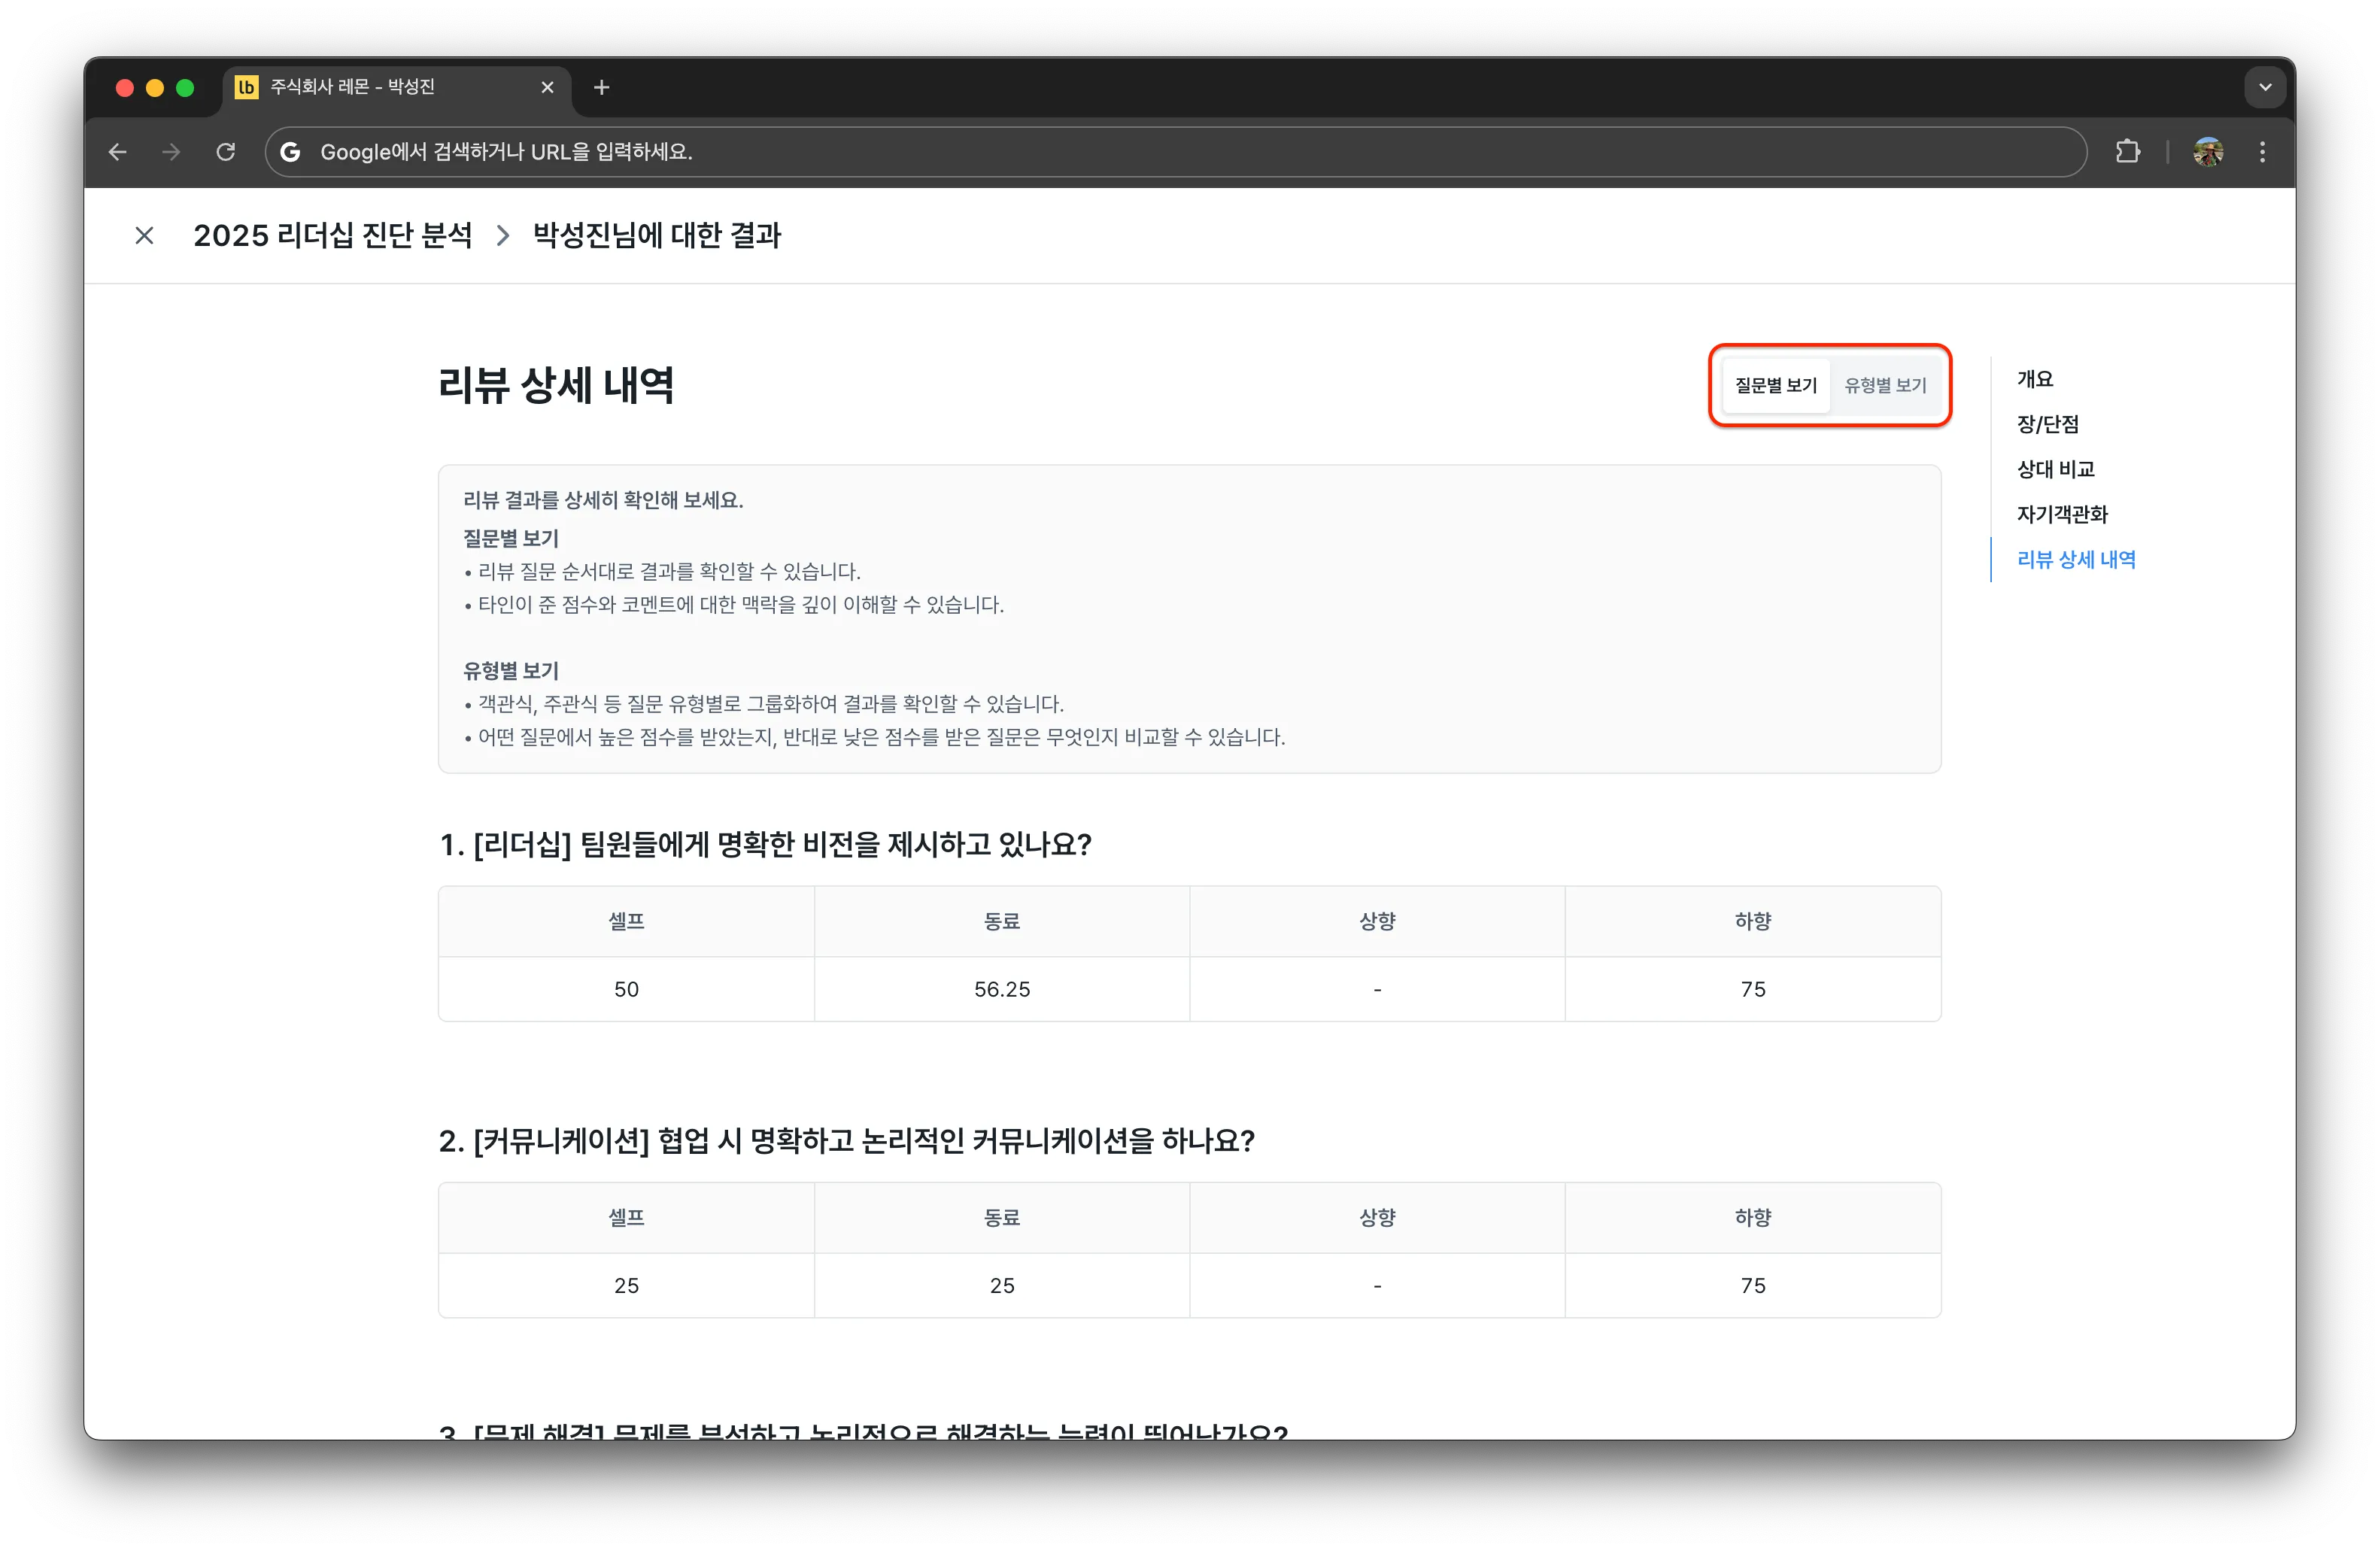This screenshot has height=1551, width=2380.
Task: Reload the page with the refresh icon
Action: tap(226, 152)
